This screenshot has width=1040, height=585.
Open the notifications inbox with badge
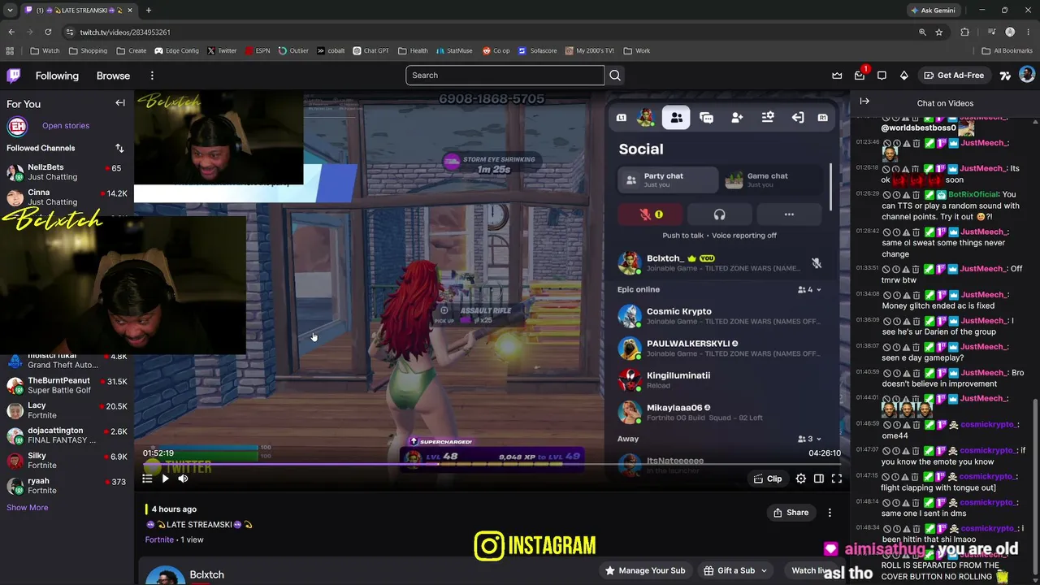[860, 76]
